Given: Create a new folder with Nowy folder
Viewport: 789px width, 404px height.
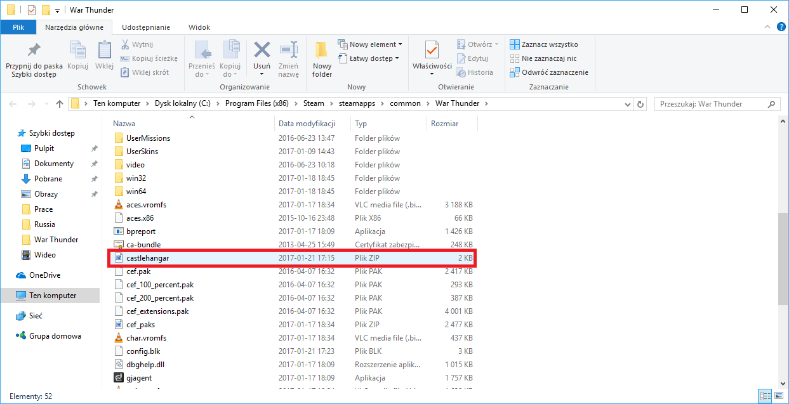Looking at the screenshot, I should click(x=322, y=58).
